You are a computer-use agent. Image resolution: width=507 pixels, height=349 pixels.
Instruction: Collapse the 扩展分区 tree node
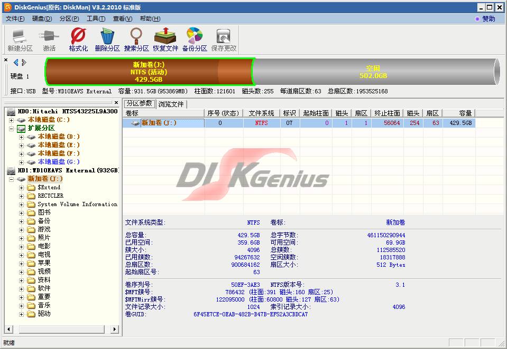coord(11,129)
